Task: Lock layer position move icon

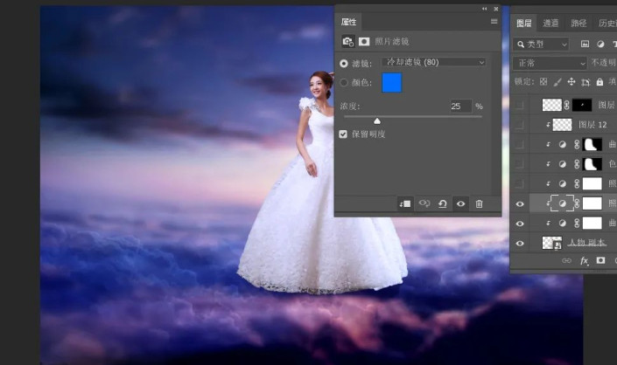Action: coord(571,81)
